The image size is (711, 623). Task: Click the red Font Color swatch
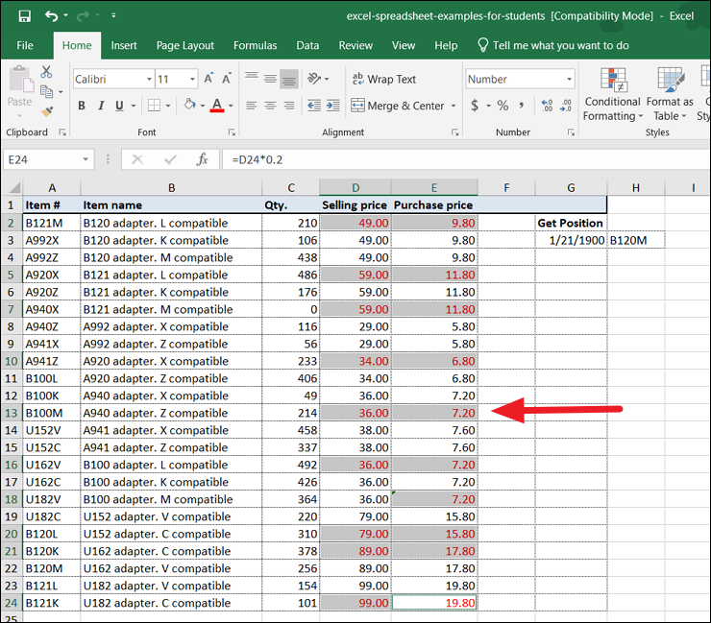click(x=217, y=106)
